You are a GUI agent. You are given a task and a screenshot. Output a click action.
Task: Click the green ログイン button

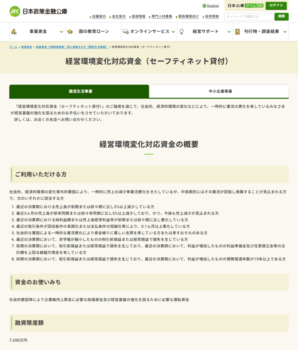[276, 5]
